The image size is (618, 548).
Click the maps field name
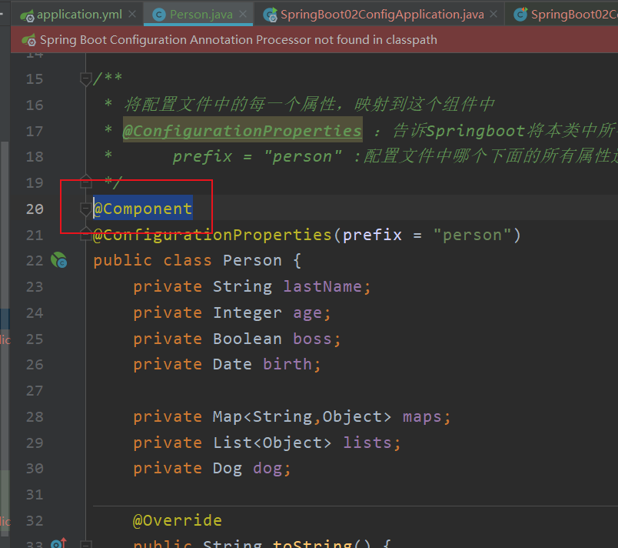pos(422,416)
